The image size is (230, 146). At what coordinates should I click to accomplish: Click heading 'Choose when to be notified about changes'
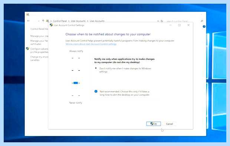[108, 34]
